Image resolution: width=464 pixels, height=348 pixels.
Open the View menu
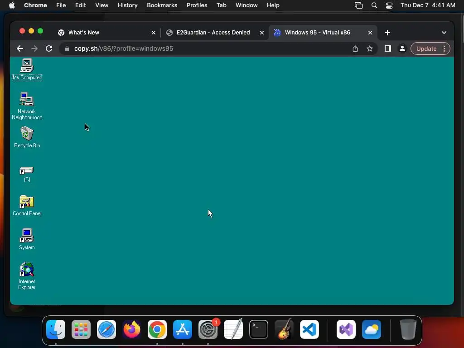[x=102, y=5]
